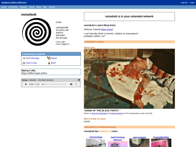The height and width of the screenshot is (147, 196).
Task: Click the MyFace URL https://altformeget.online text
Action: [x=34, y=73]
